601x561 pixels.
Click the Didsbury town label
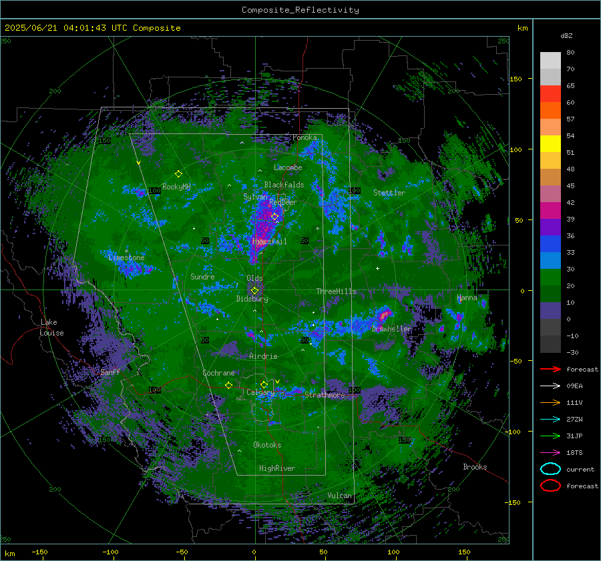[252, 299]
